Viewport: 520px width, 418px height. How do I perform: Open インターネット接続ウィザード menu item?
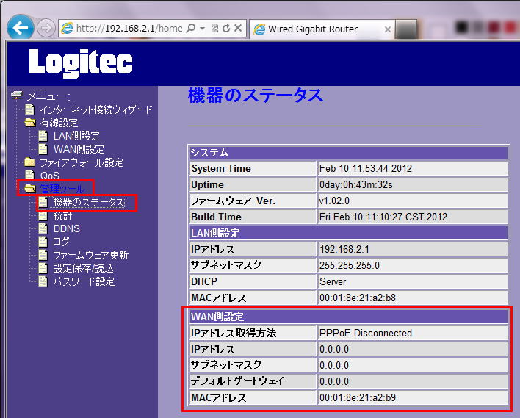pyautogui.click(x=95, y=109)
